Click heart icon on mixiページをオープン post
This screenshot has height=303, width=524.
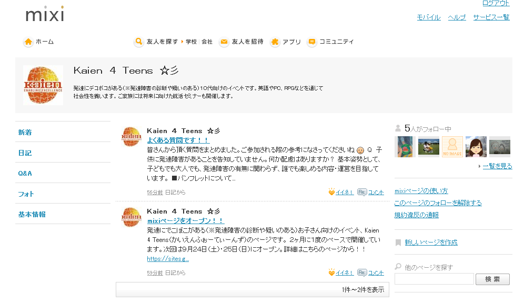point(331,272)
